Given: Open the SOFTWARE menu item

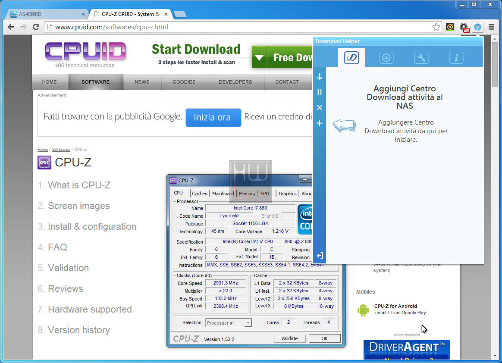Looking at the screenshot, I should point(95,82).
